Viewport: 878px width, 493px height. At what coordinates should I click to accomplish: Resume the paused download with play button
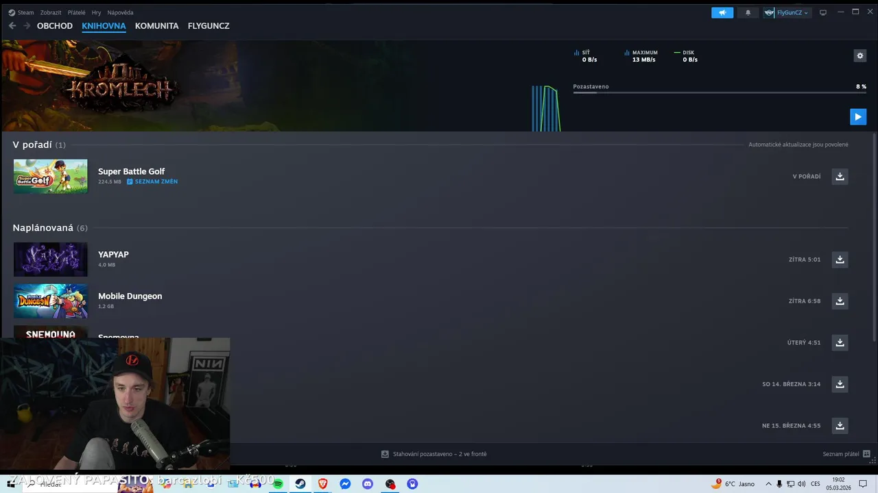pos(858,116)
